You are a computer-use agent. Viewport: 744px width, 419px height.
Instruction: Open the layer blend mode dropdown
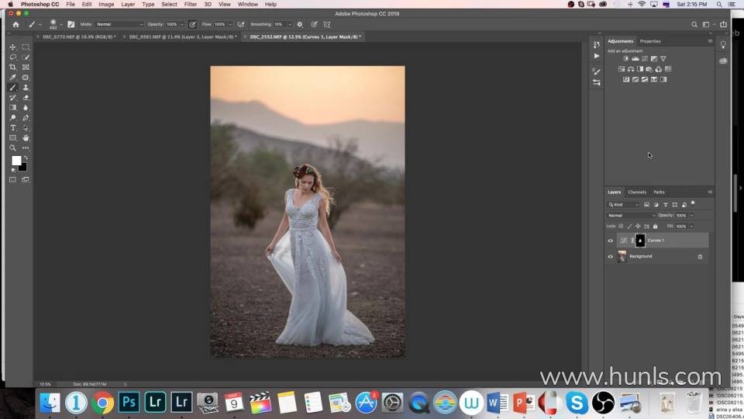pyautogui.click(x=631, y=215)
